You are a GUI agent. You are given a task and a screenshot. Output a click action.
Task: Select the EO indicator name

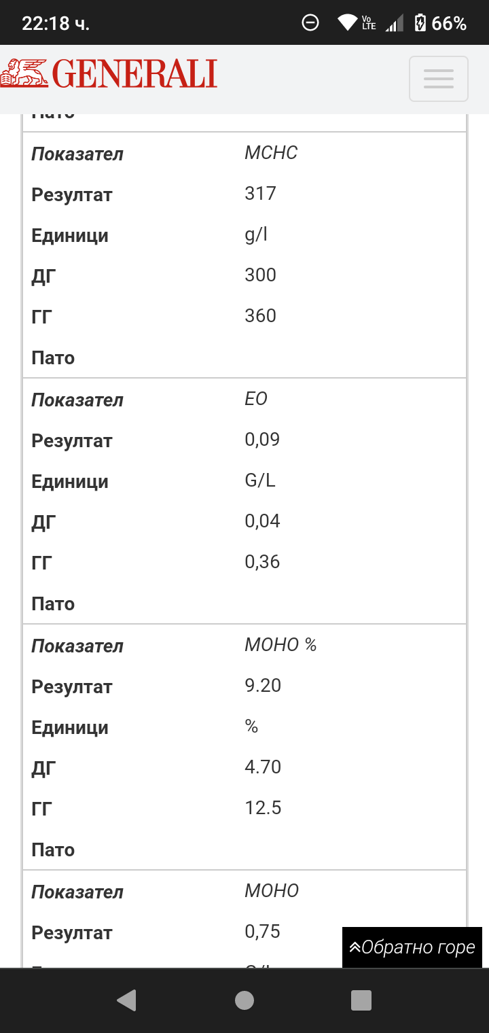[256, 399]
